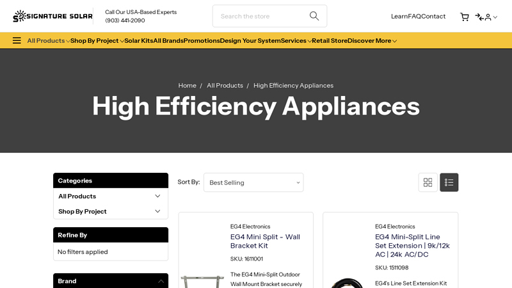
Task: Select Promotions from the nav bar
Action: click(202, 41)
